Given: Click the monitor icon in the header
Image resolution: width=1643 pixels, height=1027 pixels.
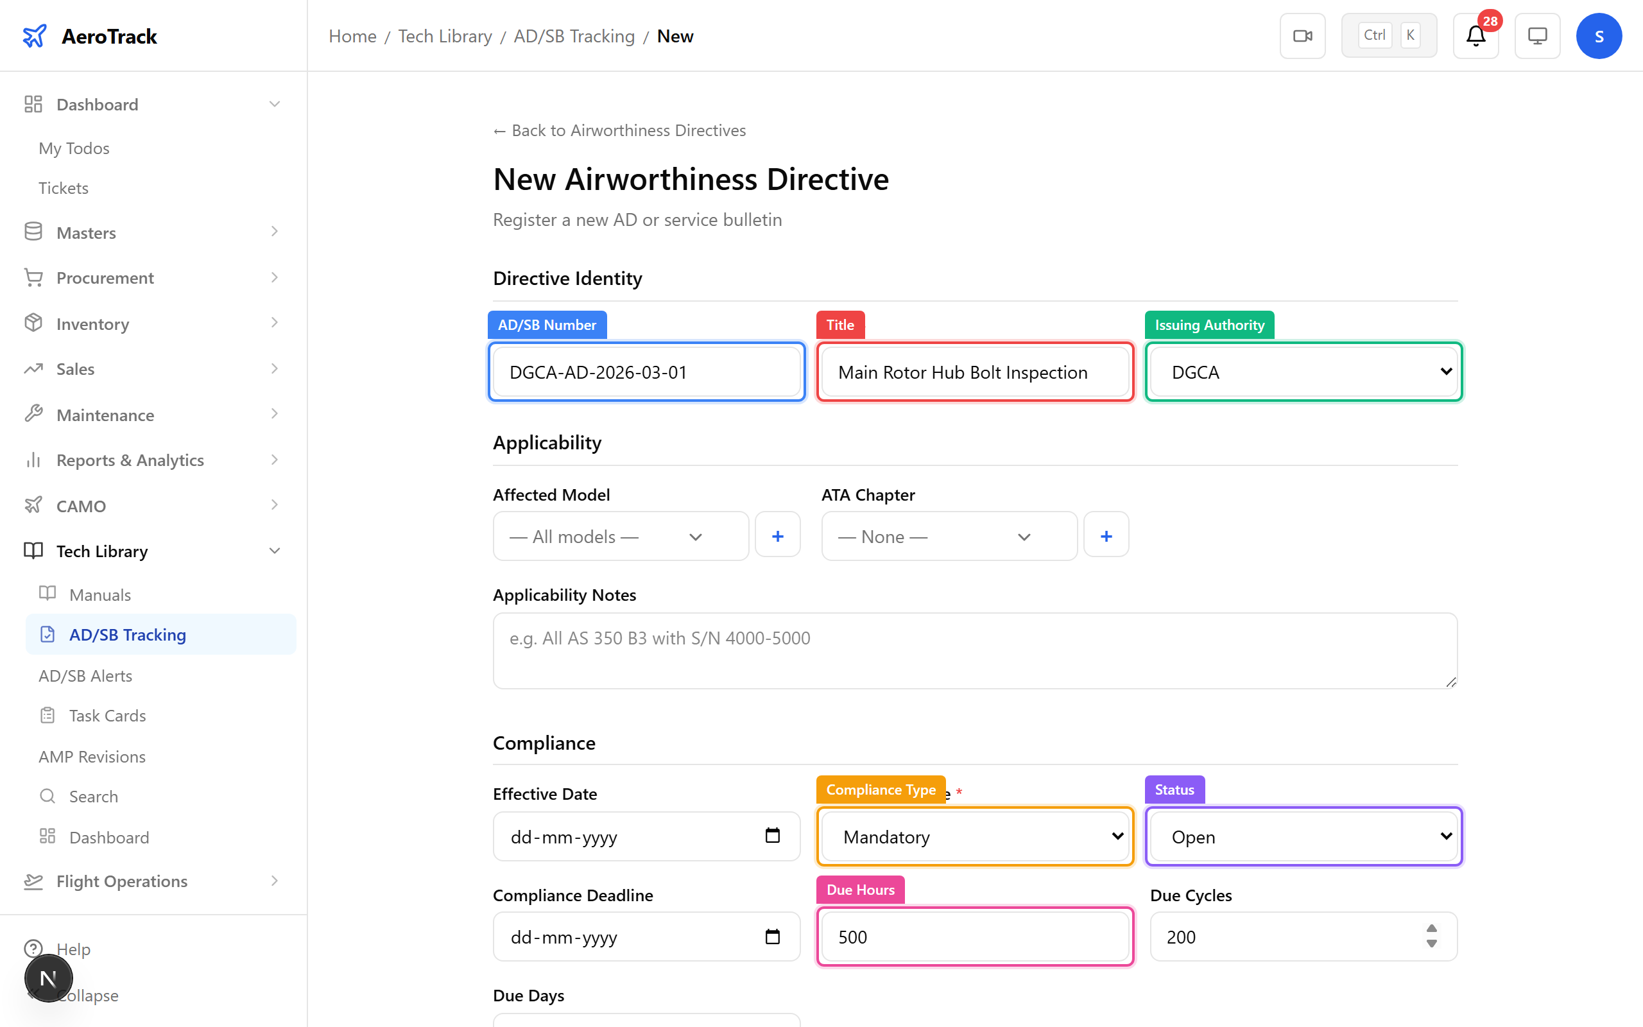Looking at the screenshot, I should (x=1536, y=35).
